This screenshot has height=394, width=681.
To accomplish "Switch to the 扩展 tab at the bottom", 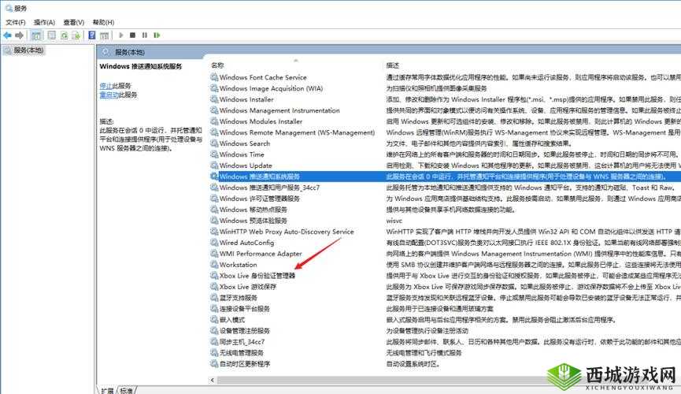I will click(x=107, y=391).
